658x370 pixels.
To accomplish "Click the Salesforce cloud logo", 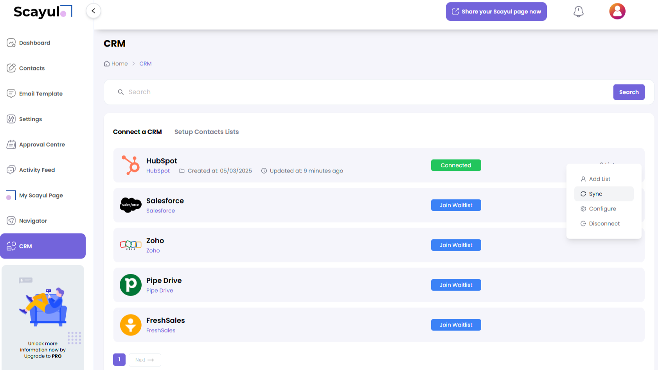I will point(130,205).
